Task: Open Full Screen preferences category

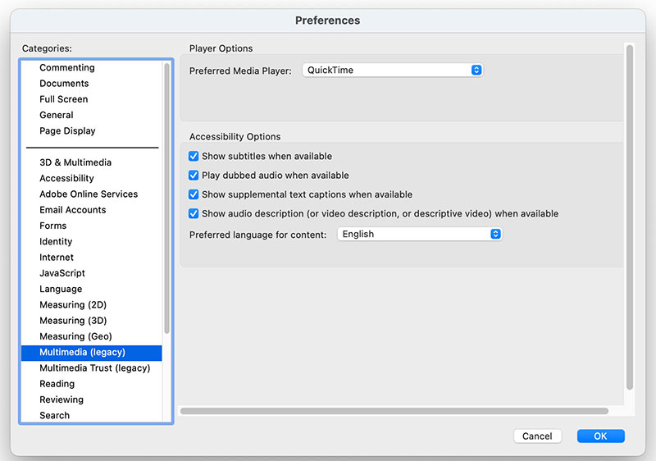Action: (x=64, y=99)
